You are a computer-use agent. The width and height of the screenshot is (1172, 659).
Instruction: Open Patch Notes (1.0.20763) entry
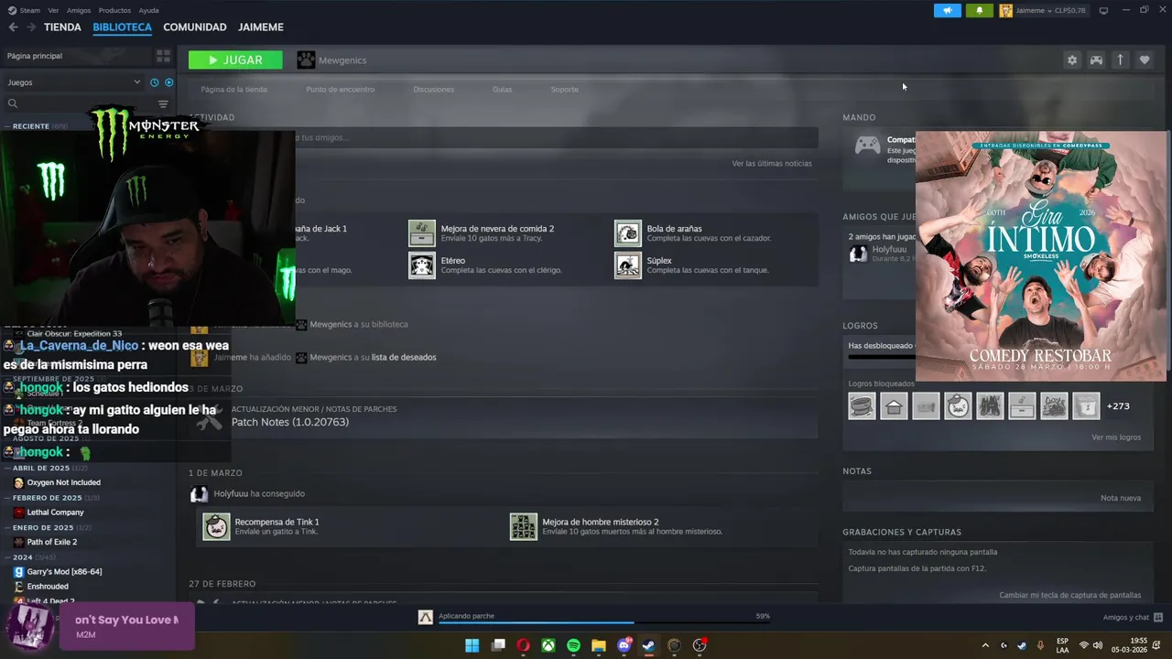click(290, 422)
